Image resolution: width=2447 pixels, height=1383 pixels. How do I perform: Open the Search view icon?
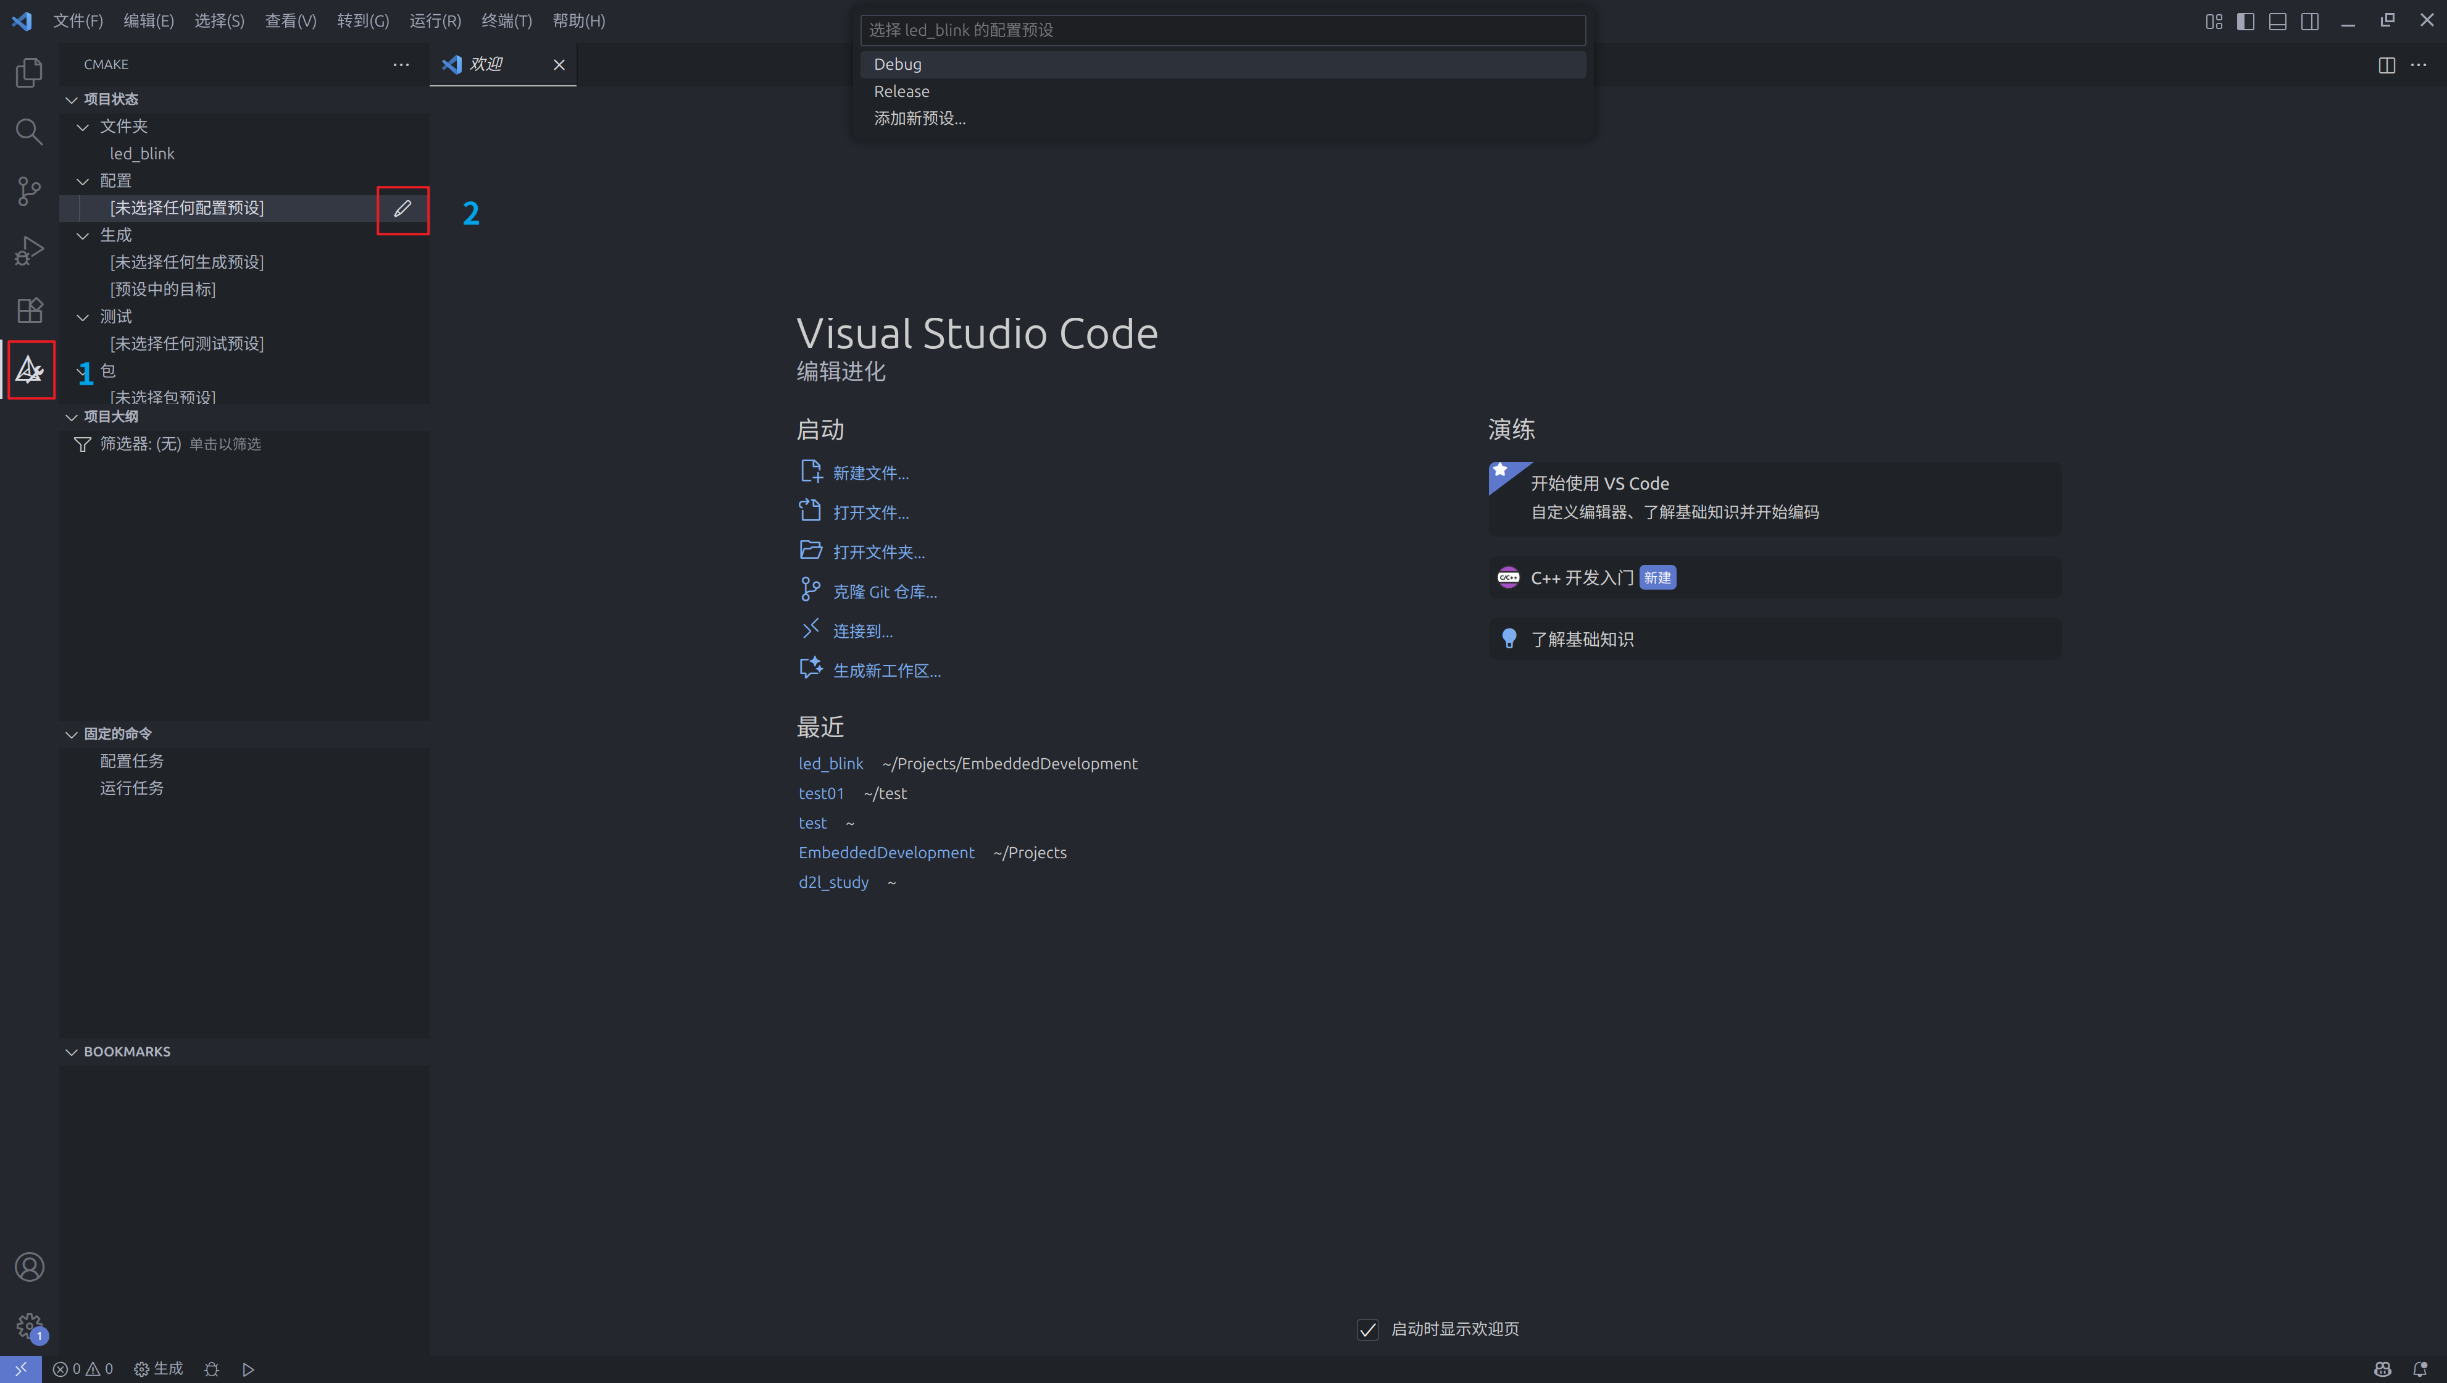click(x=30, y=132)
